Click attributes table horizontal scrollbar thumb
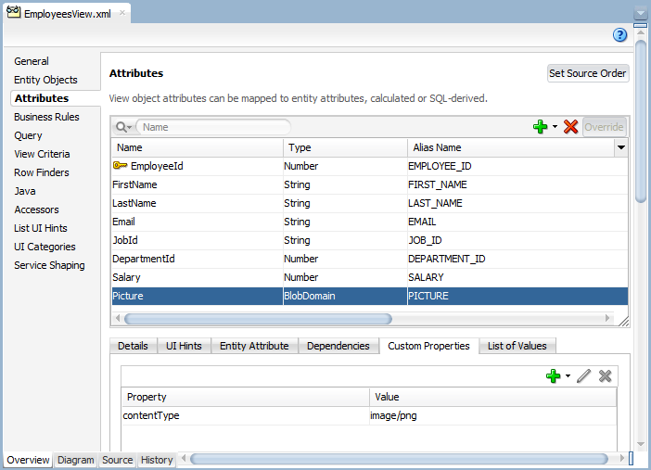This screenshot has height=470, width=651. (x=258, y=319)
